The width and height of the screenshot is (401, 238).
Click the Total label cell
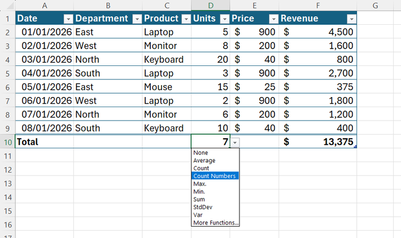(x=45, y=142)
